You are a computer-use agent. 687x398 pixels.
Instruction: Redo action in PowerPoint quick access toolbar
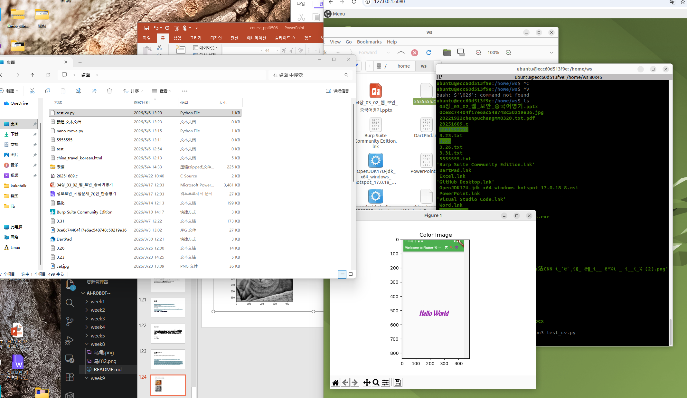pos(167,28)
